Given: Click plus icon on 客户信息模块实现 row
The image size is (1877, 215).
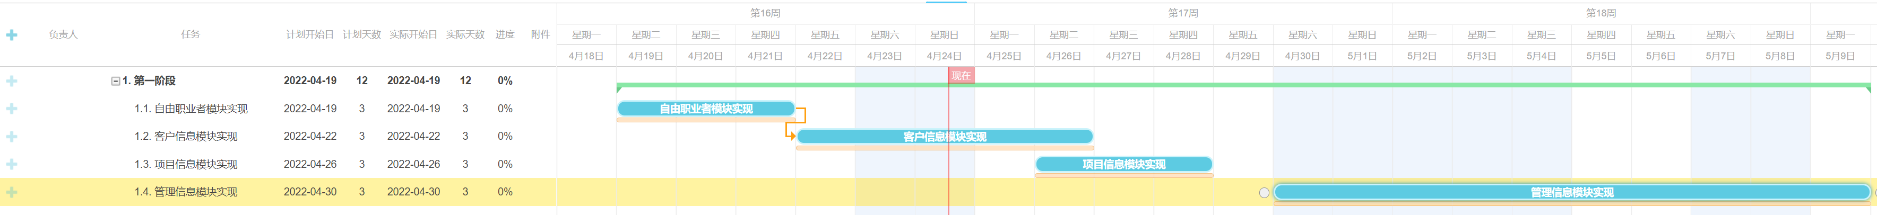Looking at the screenshot, I should 12,136.
